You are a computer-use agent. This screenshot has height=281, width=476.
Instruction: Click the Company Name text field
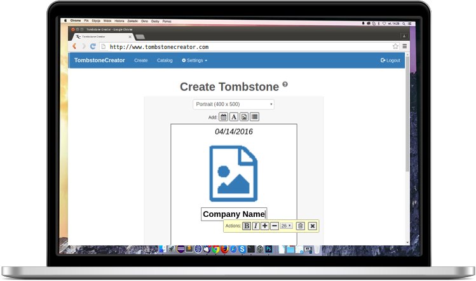click(233, 214)
